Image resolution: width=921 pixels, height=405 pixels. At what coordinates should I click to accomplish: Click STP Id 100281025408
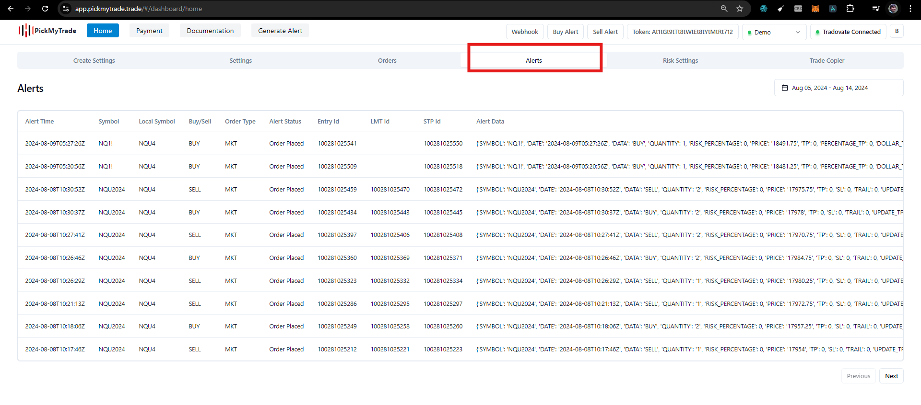[x=443, y=235]
